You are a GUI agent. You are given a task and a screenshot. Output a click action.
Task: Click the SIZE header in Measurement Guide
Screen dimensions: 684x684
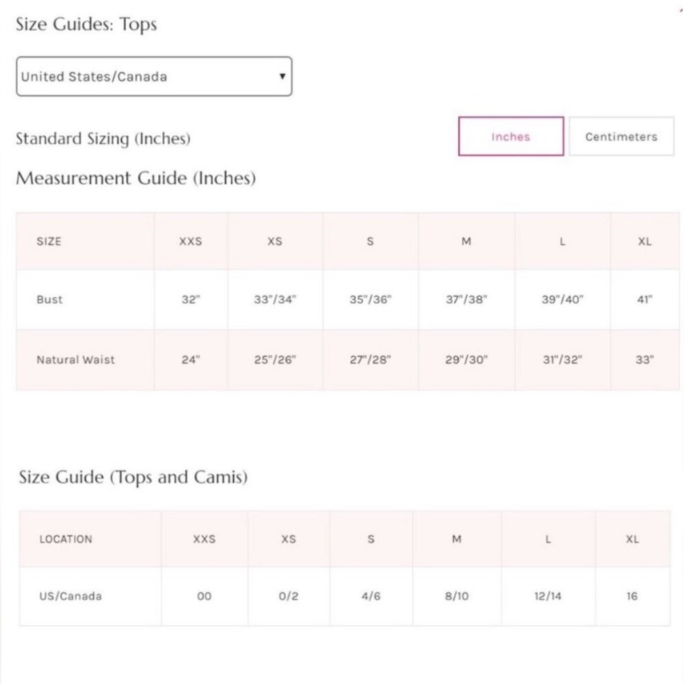[x=49, y=241]
